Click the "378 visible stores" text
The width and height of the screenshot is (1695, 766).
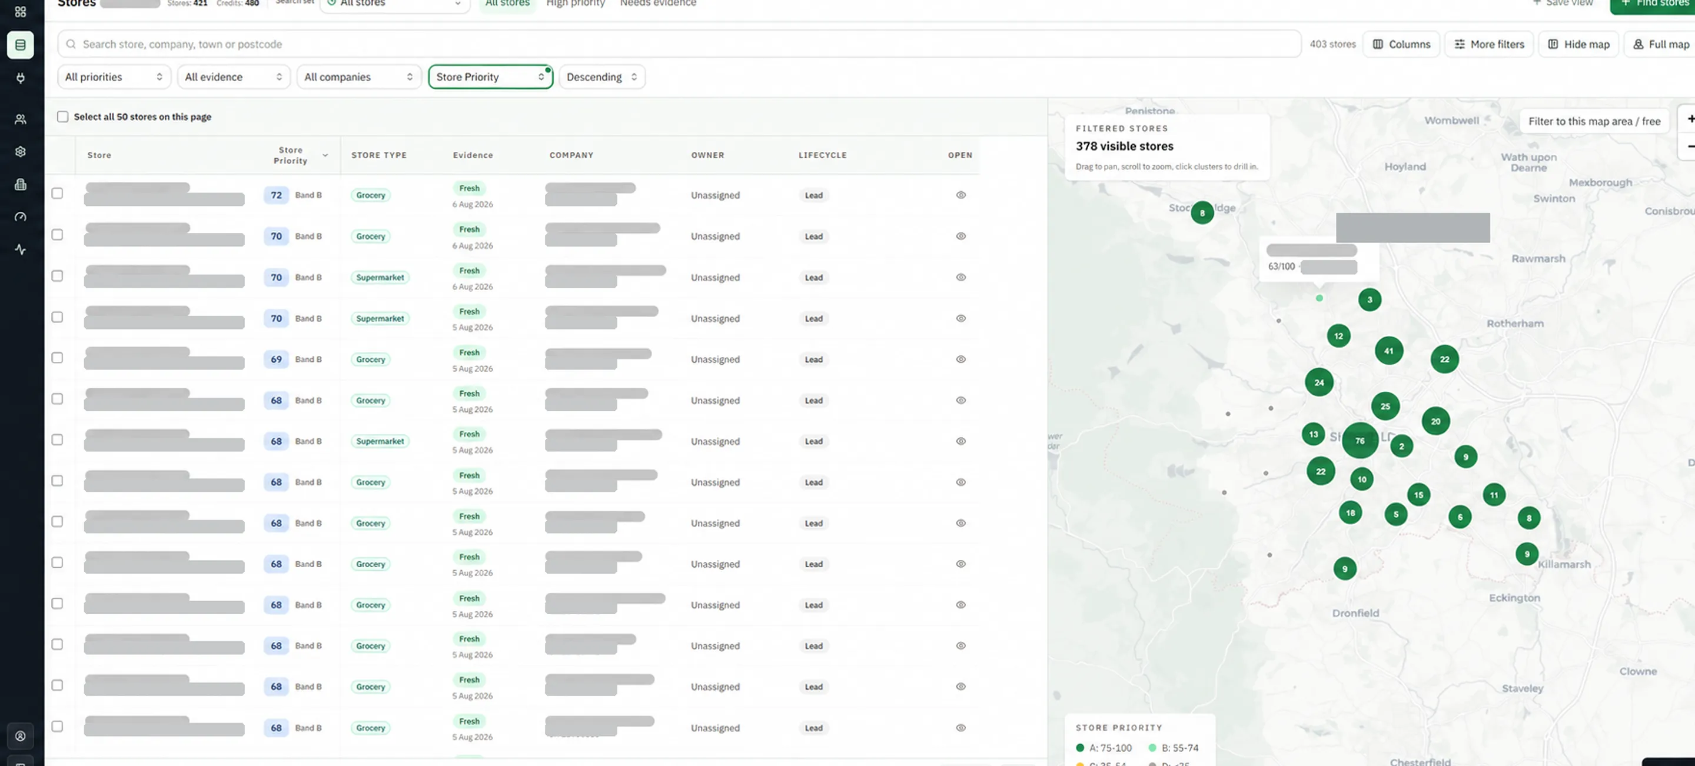(x=1125, y=146)
